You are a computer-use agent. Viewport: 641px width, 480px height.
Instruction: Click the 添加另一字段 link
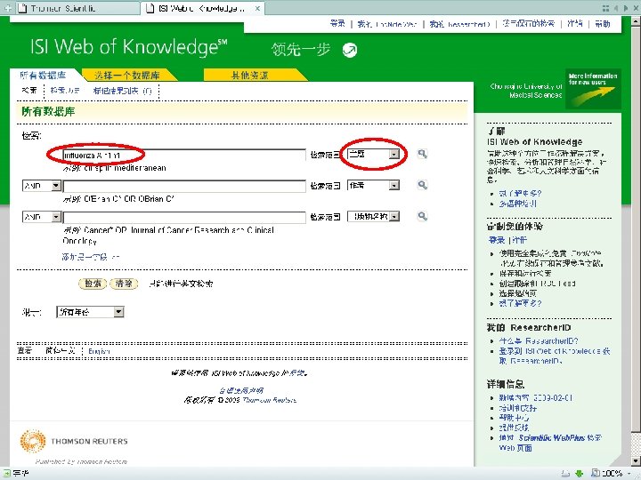90,257
